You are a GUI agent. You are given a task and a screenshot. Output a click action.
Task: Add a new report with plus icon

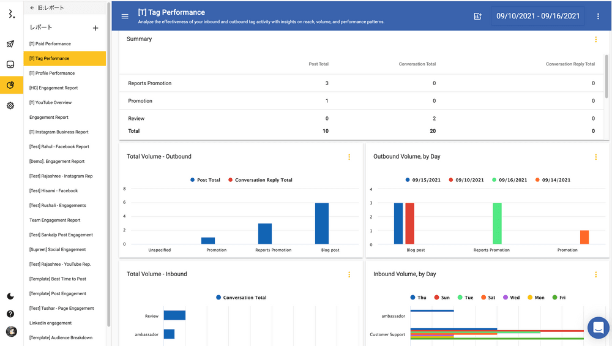tap(95, 28)
